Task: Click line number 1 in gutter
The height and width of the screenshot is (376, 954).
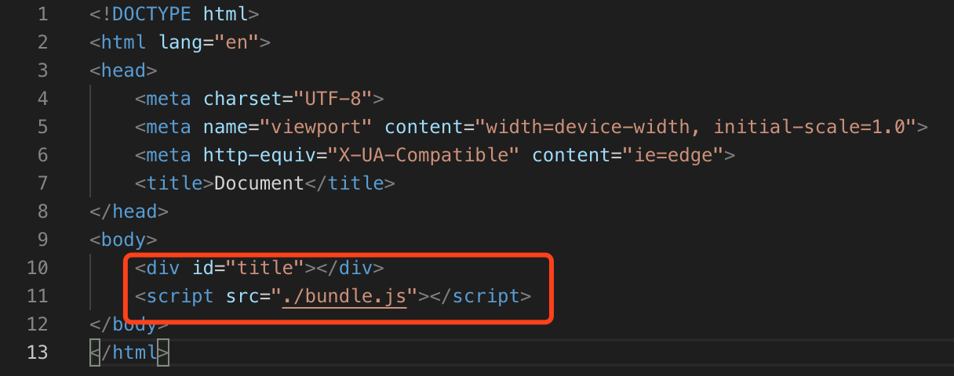Action: click(42, 14)
